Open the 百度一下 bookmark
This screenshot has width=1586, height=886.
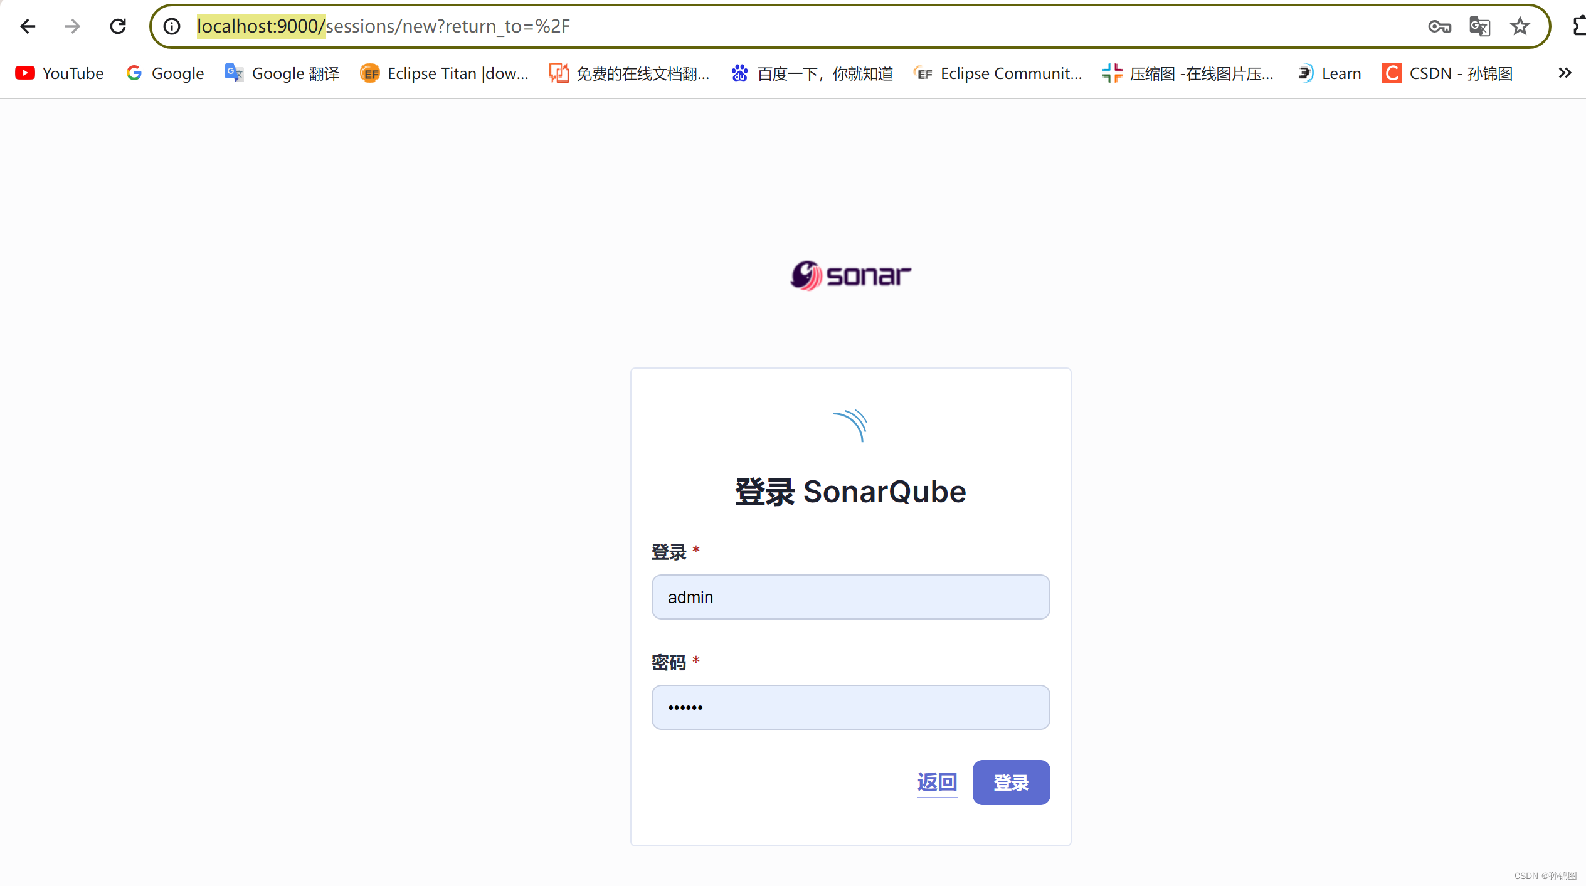pyautogui.click(x=812, y=73)
